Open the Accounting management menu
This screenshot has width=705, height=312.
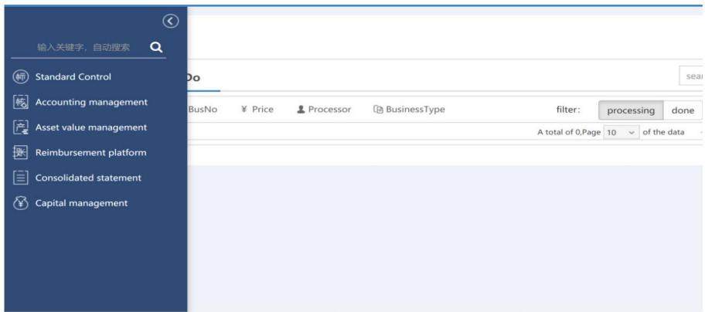tap(91, 102)
